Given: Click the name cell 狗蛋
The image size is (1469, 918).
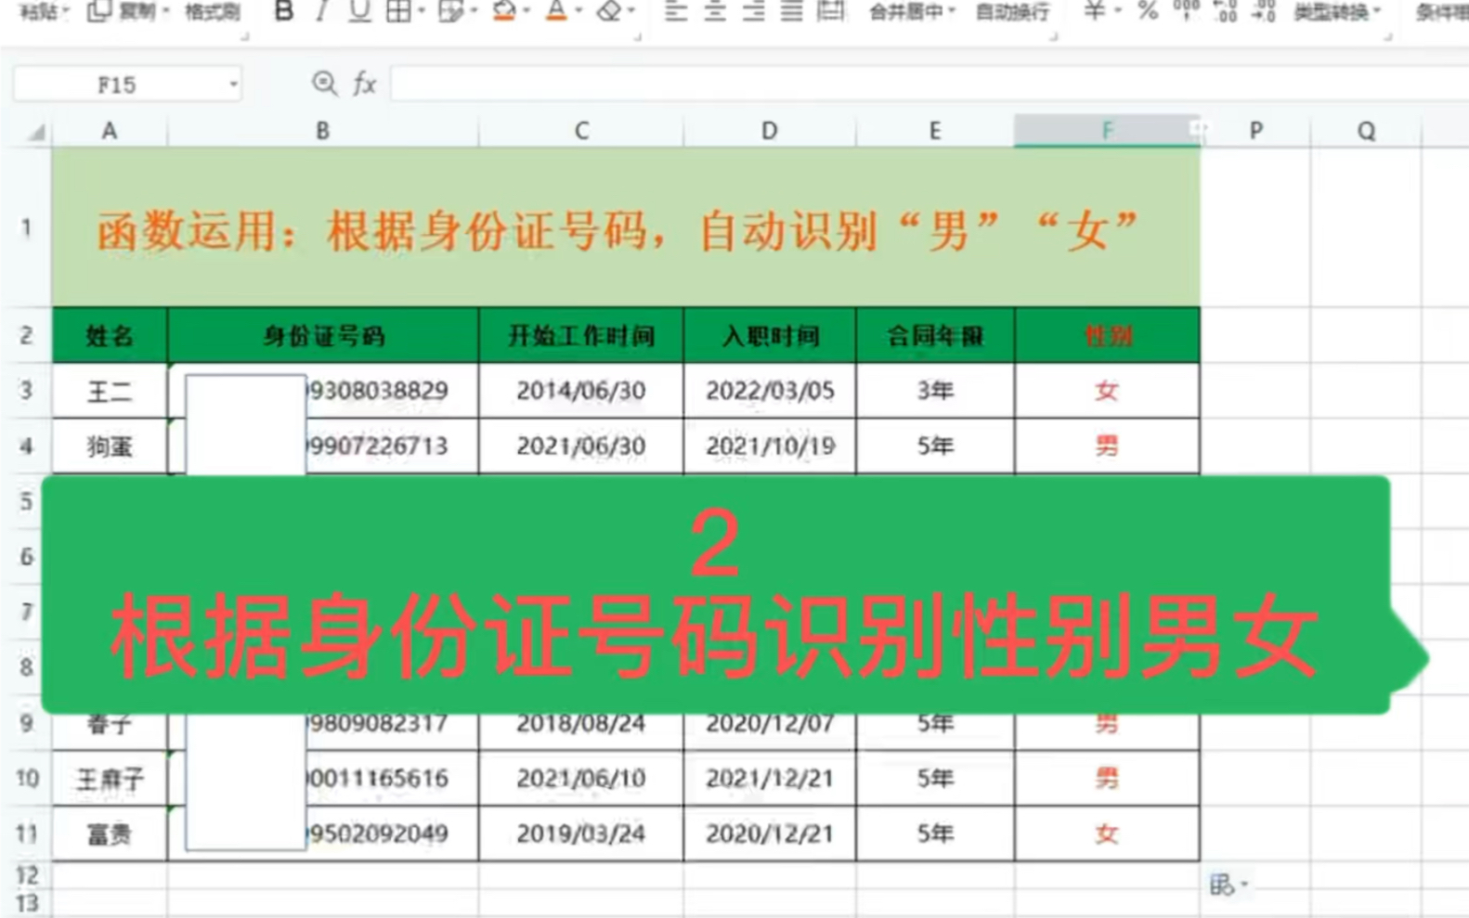Looking at the screenshot, I should tap(110, 446).
